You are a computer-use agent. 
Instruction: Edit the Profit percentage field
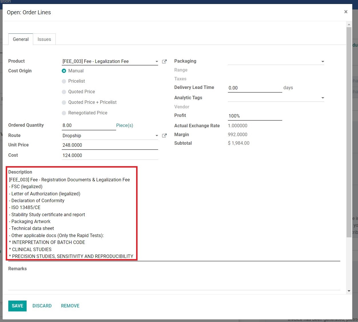click(x=255, y=116)
